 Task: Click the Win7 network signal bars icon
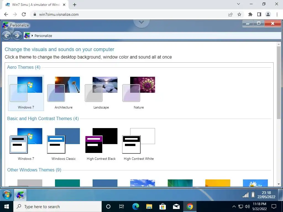click(245, 195)
